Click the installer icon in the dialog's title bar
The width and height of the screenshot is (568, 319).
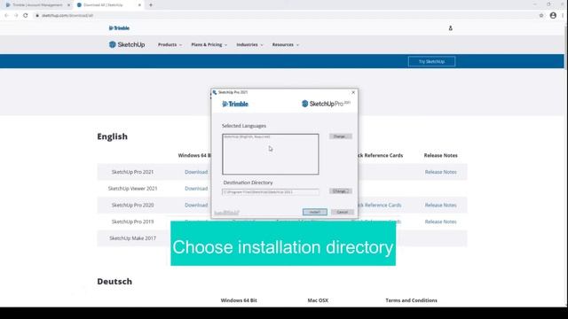(x=215, y=92)
